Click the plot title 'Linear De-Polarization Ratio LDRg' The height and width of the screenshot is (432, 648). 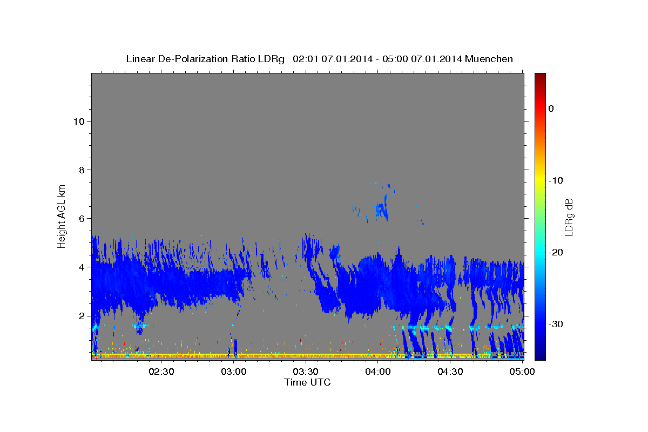coord(205,59)
